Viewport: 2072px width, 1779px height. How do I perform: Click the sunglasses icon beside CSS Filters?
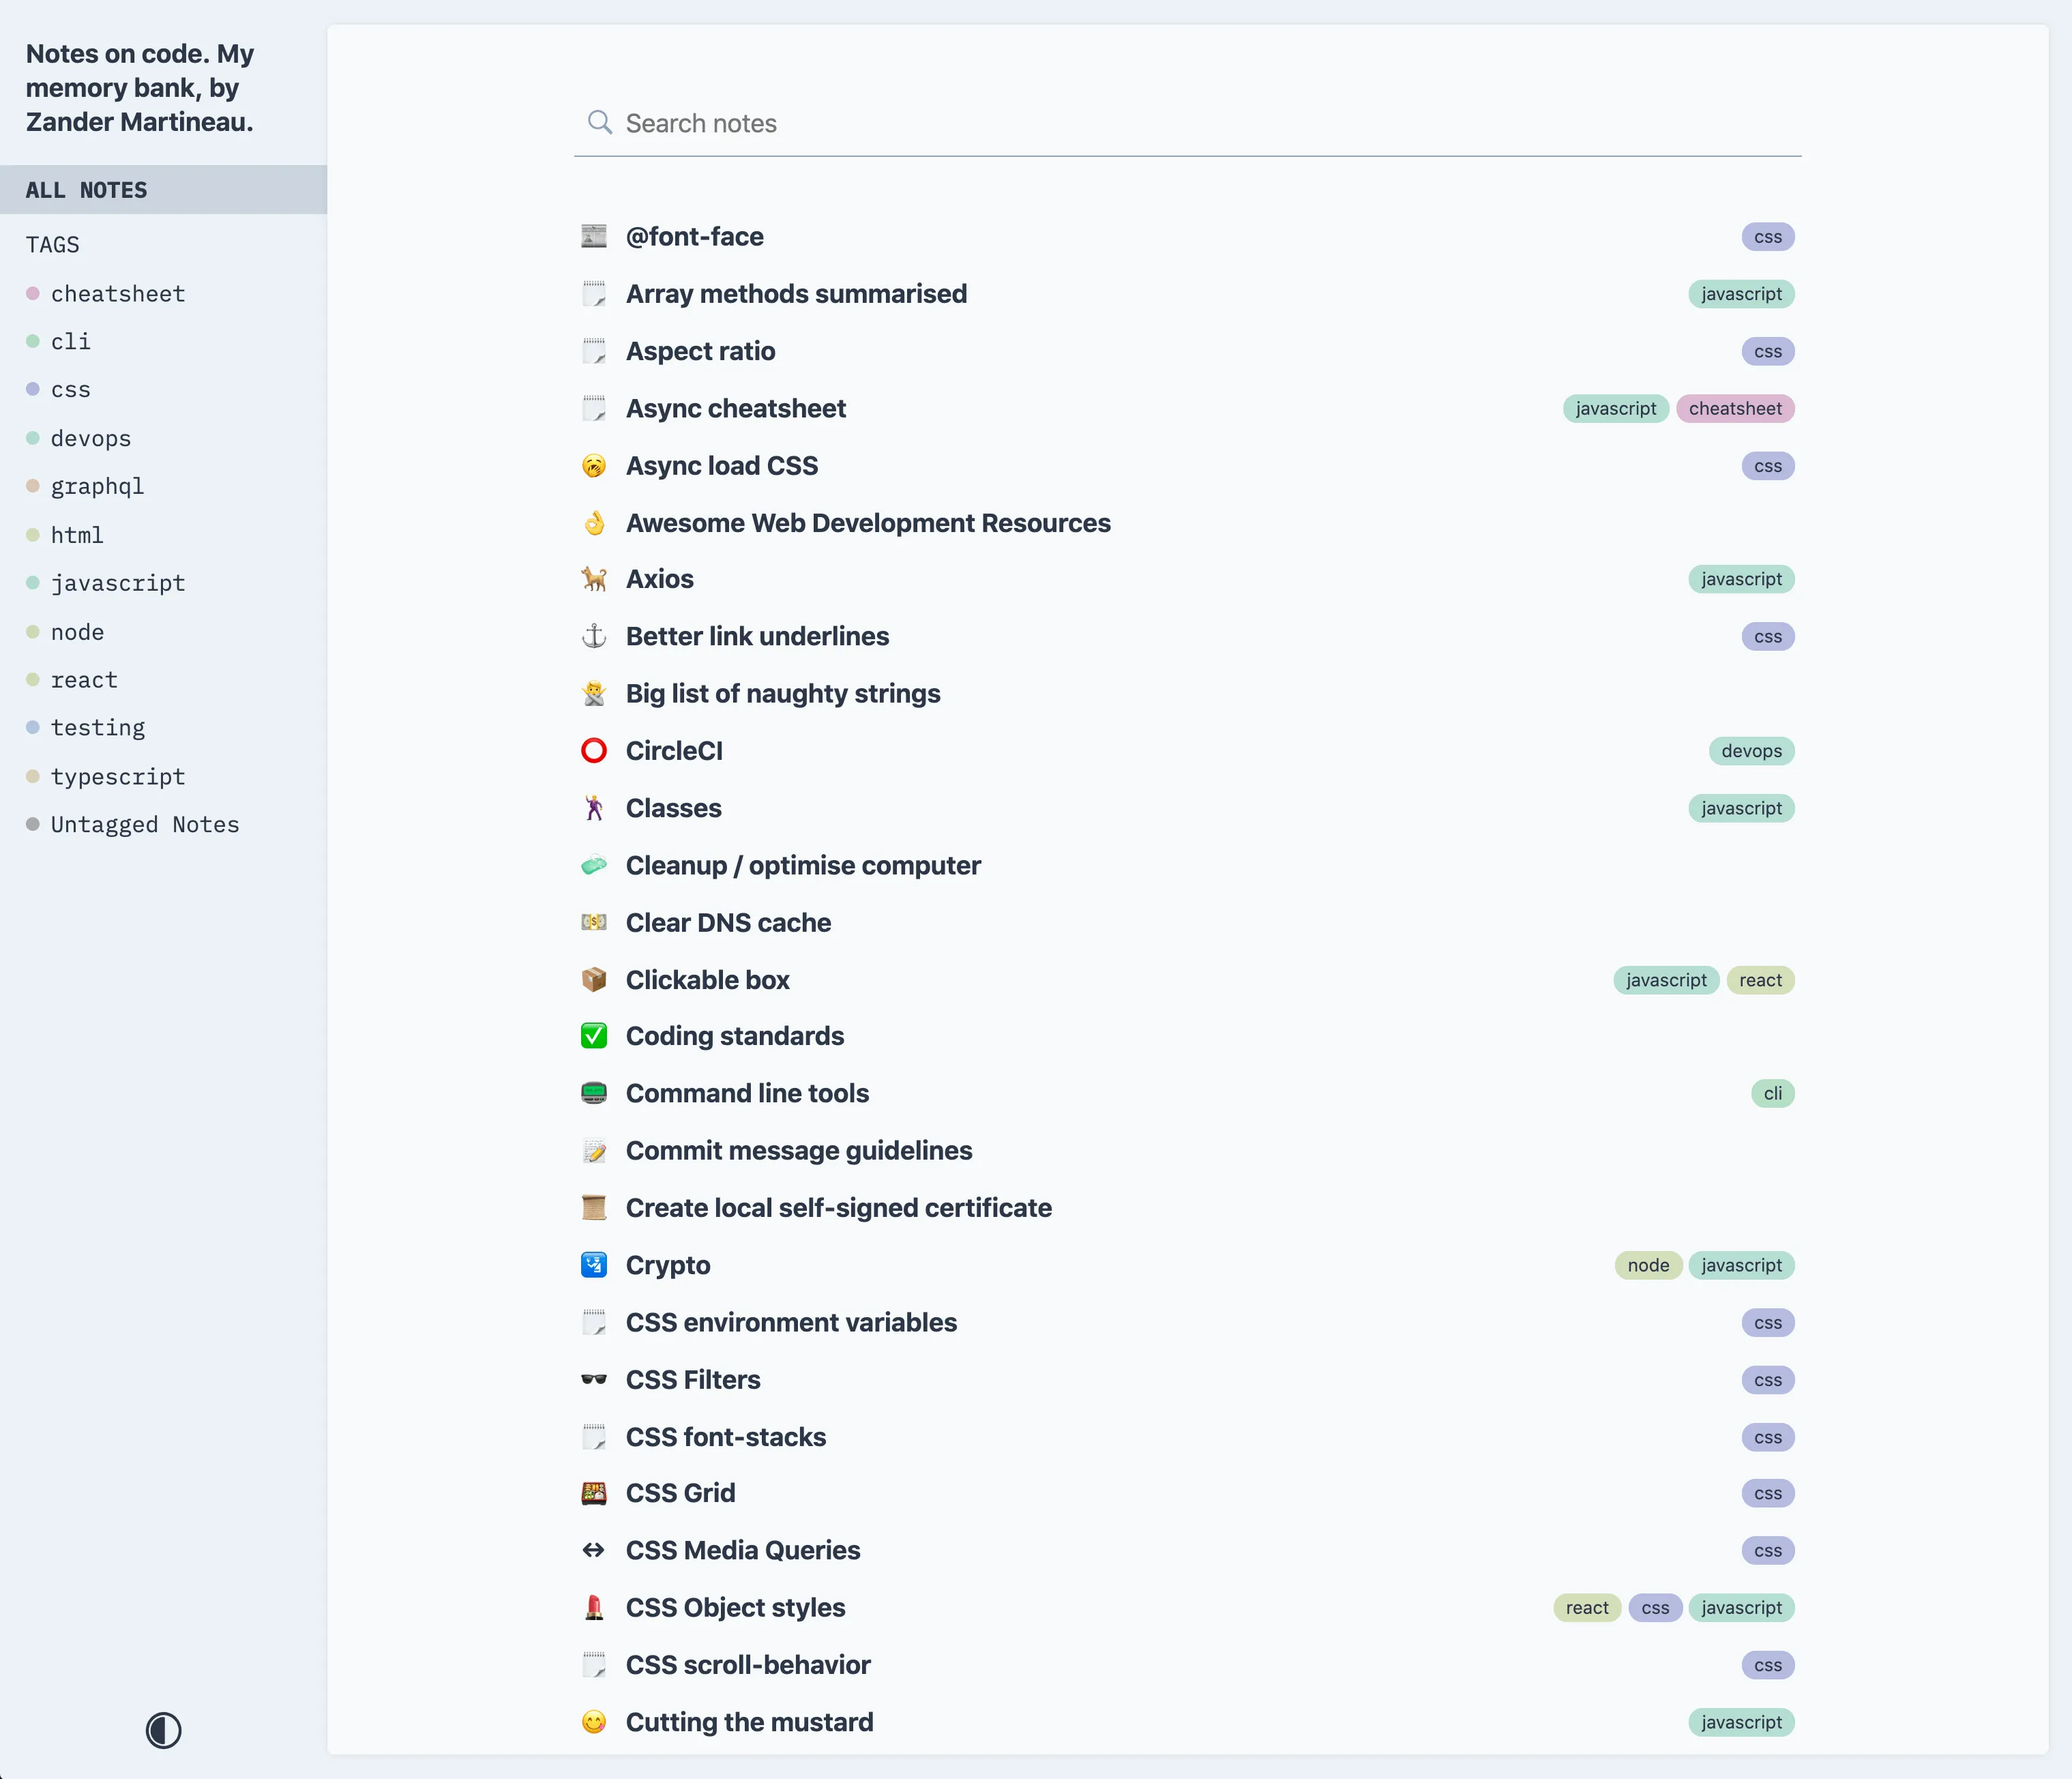593,1379
